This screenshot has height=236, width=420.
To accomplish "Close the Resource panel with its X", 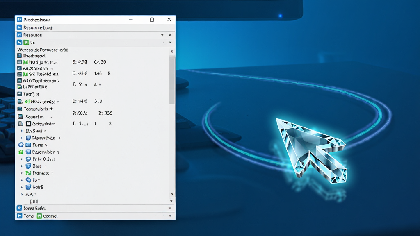I will click(x=170, y=35).
